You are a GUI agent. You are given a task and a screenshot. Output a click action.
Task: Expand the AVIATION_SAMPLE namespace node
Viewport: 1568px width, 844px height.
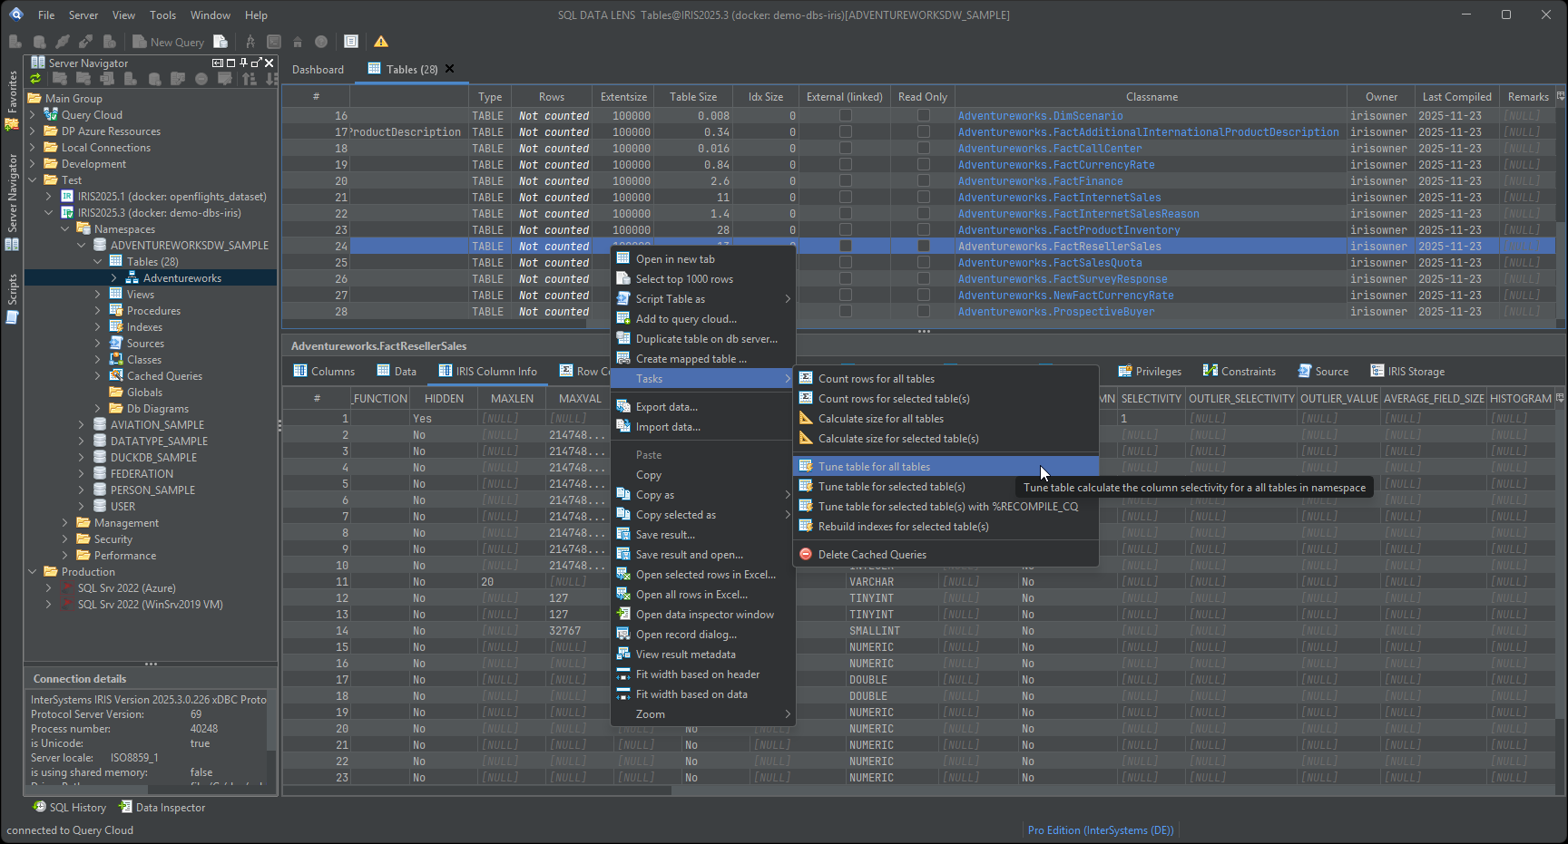coord(82,425)
